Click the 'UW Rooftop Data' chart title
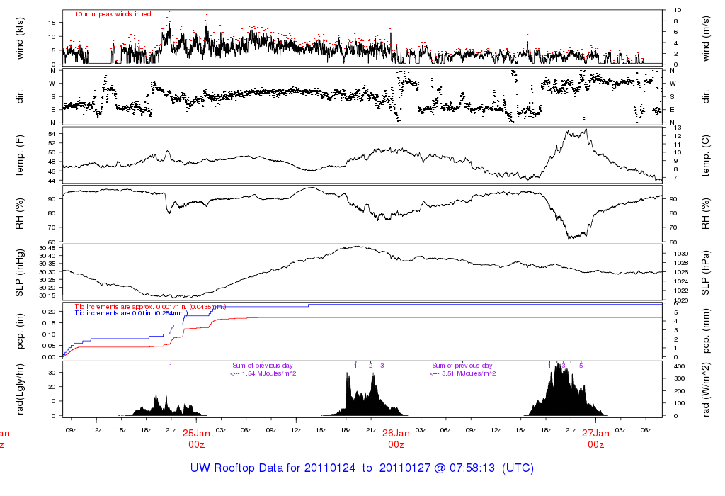 (x=362, y=468)
